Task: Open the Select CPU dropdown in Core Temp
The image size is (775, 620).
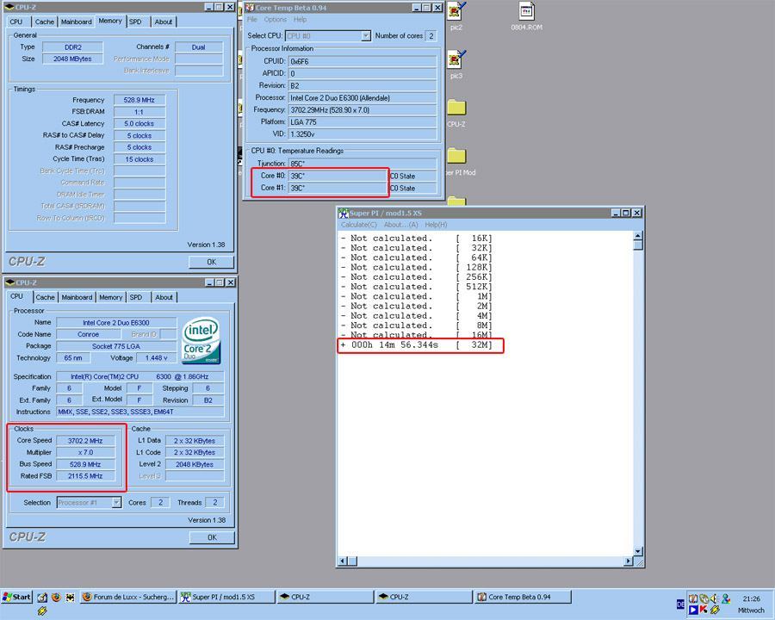Action: 366,35
